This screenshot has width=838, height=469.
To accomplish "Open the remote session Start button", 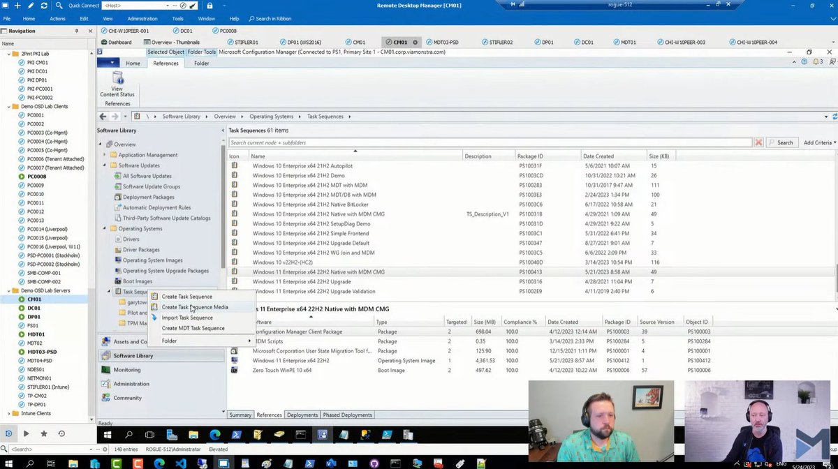I will click(108, 435).
